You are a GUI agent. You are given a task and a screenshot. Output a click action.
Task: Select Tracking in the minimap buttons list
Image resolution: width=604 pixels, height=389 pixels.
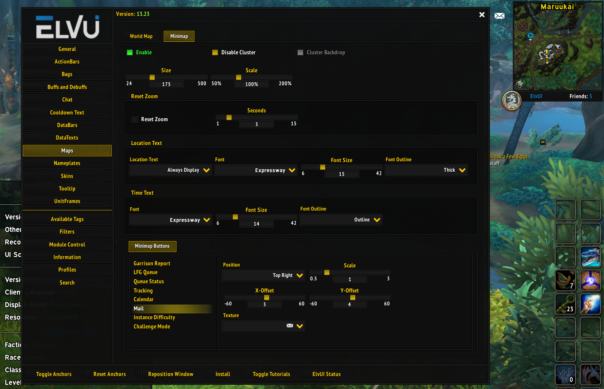click(x=144, y=290)
